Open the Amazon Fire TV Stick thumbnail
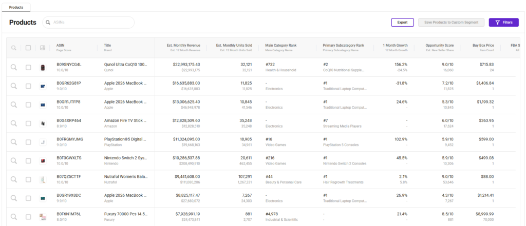 tap(43, 124)
